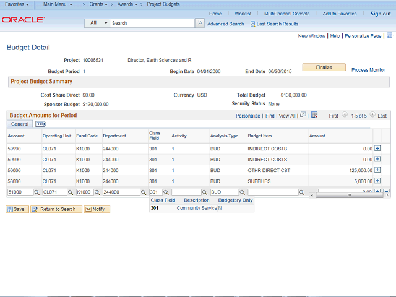Open the search scope All dropdown
The image size is (396, 297).
tap(97, 23)
